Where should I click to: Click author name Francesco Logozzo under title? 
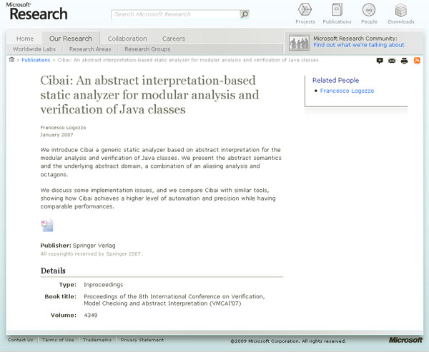click(63, 127)
